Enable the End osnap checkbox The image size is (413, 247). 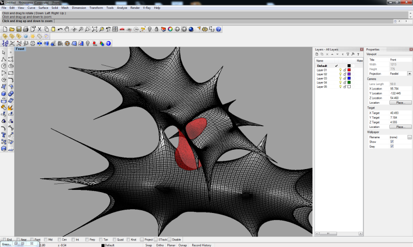[4, 240]
